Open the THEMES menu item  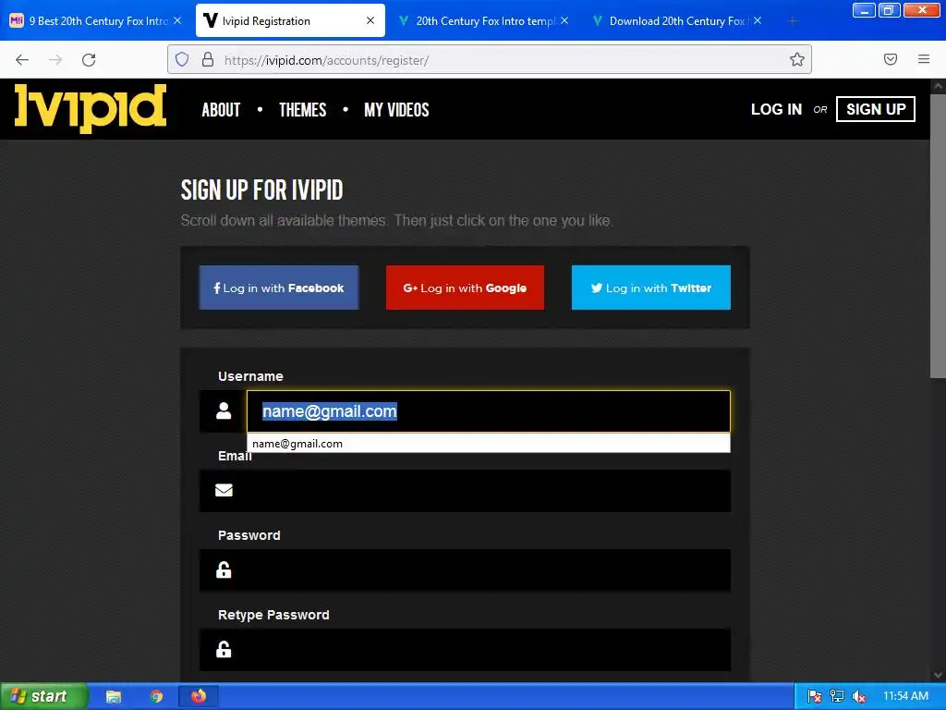click(302, 110)
